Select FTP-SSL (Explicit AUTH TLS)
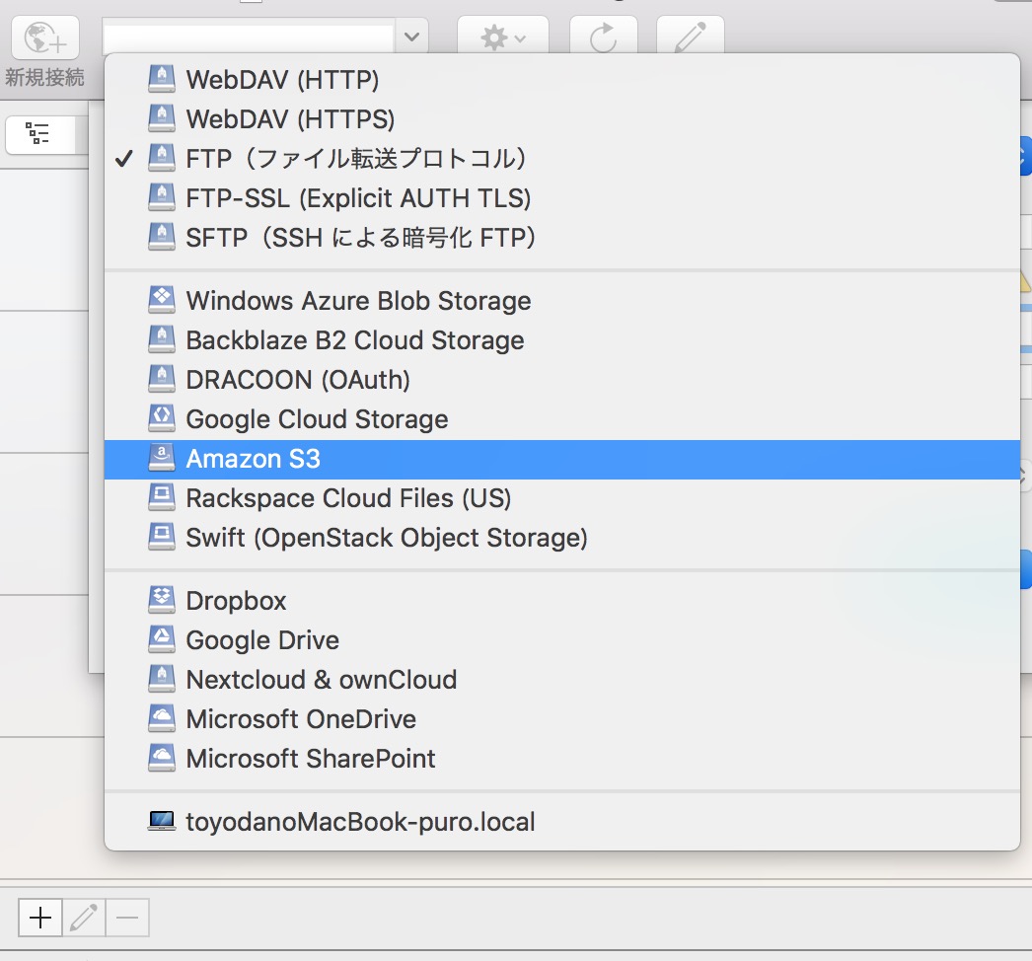The height and width of the screenshot is (961, 1032). [562, 198]
